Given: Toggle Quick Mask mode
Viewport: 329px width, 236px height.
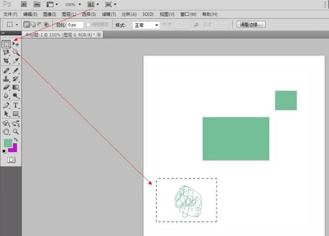Looking at the screenshot, I should [11, 160].
